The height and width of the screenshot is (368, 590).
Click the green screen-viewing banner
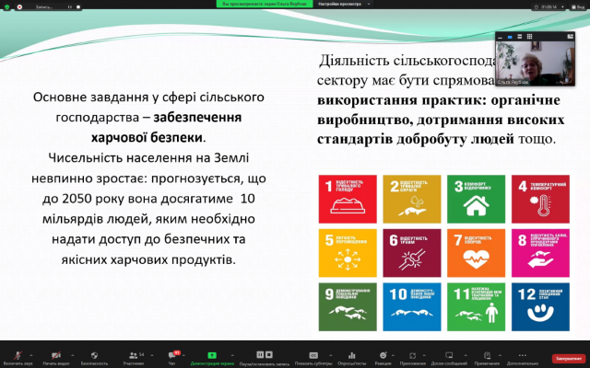[265, 4]
